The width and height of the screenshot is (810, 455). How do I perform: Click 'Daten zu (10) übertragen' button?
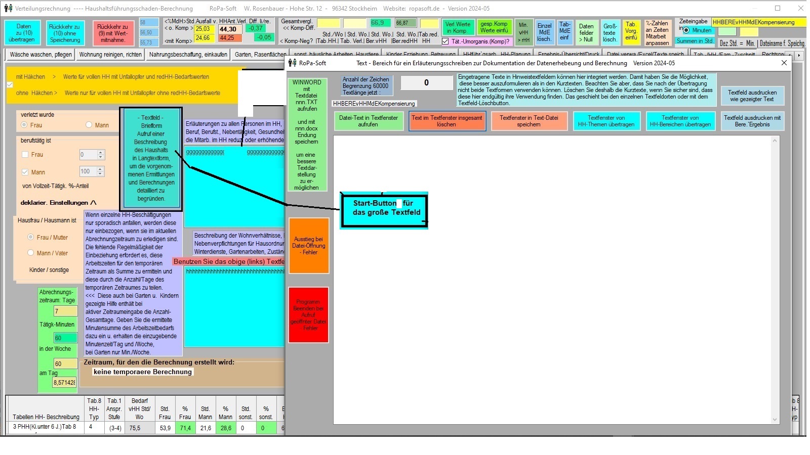21,33
